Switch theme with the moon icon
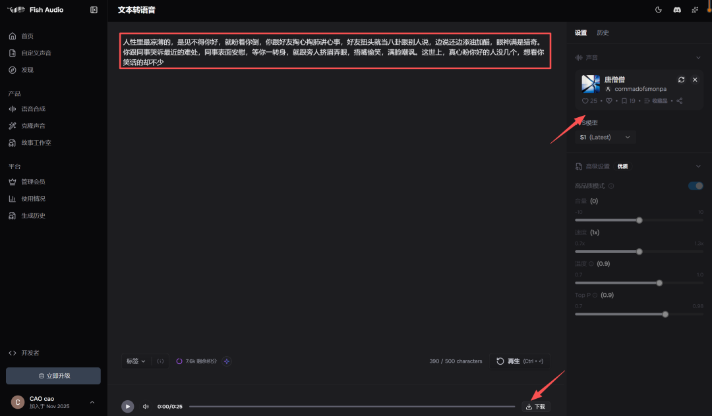Image resolution: width=712 pixels, height=416 pixels. [x=658, y=10]
